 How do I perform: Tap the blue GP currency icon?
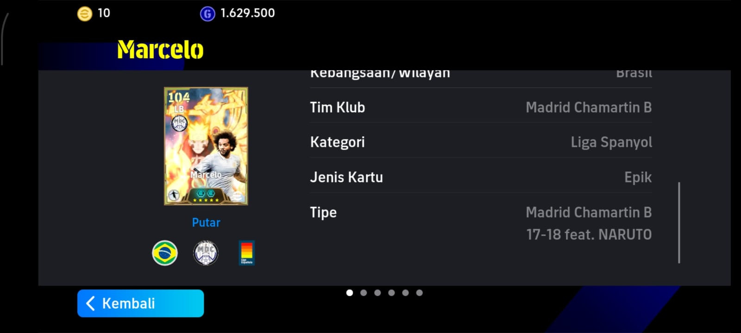[207, 14]
